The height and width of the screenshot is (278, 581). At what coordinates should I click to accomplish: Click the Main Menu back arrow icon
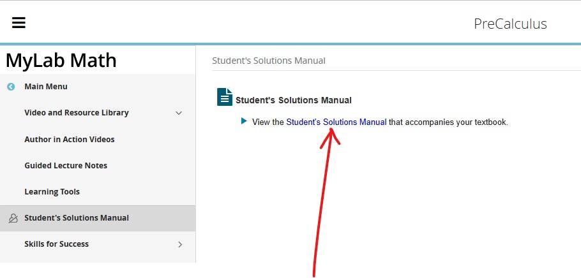11,87
